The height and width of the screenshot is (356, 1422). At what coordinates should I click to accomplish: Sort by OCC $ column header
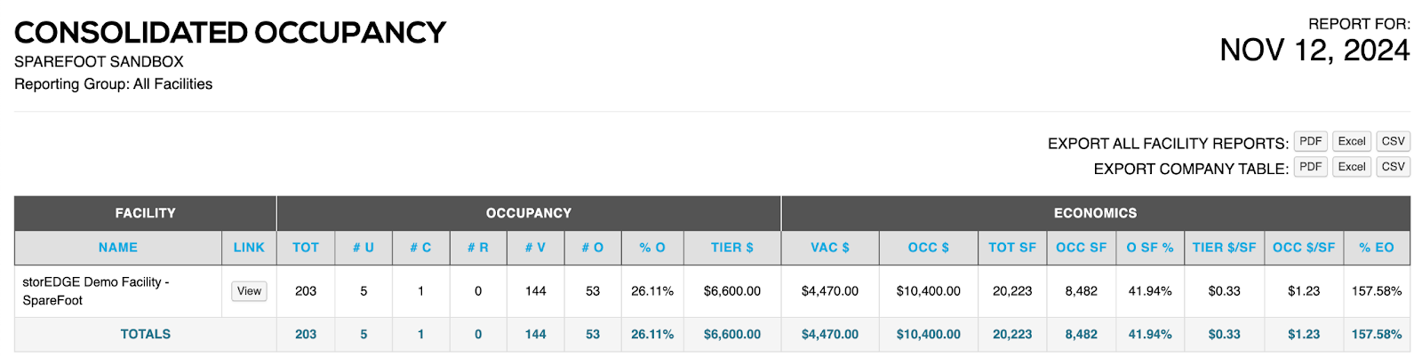(x=928, y=248)
